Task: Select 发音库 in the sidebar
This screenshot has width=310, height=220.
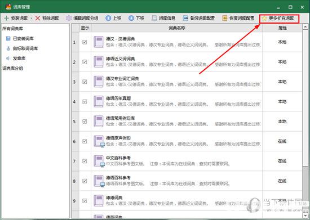Action: [16, 59]
